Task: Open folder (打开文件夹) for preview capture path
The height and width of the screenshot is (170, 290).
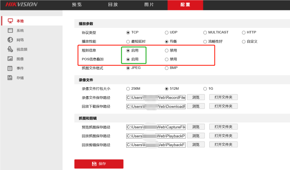Action: [223, 127]
